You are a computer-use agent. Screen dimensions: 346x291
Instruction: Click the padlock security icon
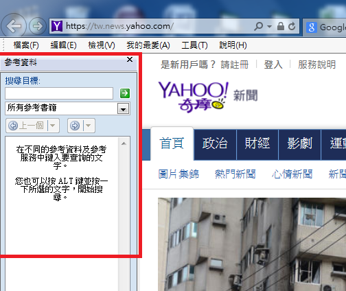click(281, 26)
